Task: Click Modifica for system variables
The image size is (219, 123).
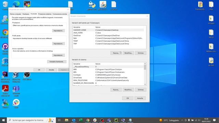Action: (128, 90)
